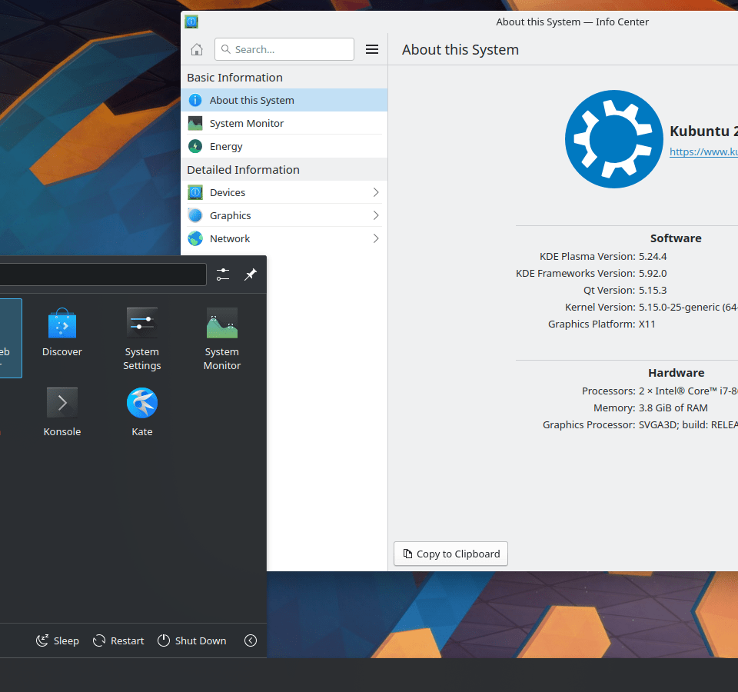Viewport: 738px width, 692px height.
Task: Open System Monitor from Info Center sidebar
Action: [284, 123]
